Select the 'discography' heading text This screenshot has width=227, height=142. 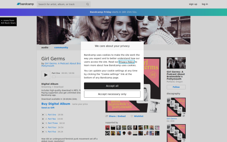click(x=173, y=94)
